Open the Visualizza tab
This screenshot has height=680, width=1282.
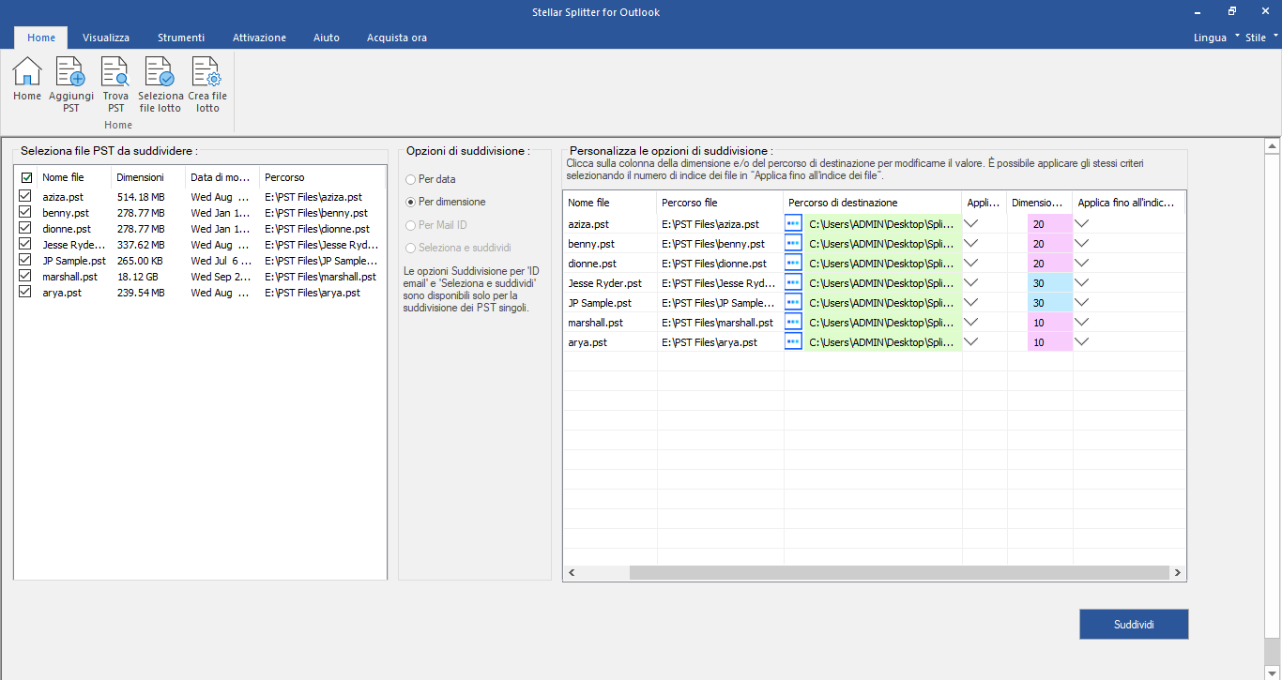coord(106,38)
